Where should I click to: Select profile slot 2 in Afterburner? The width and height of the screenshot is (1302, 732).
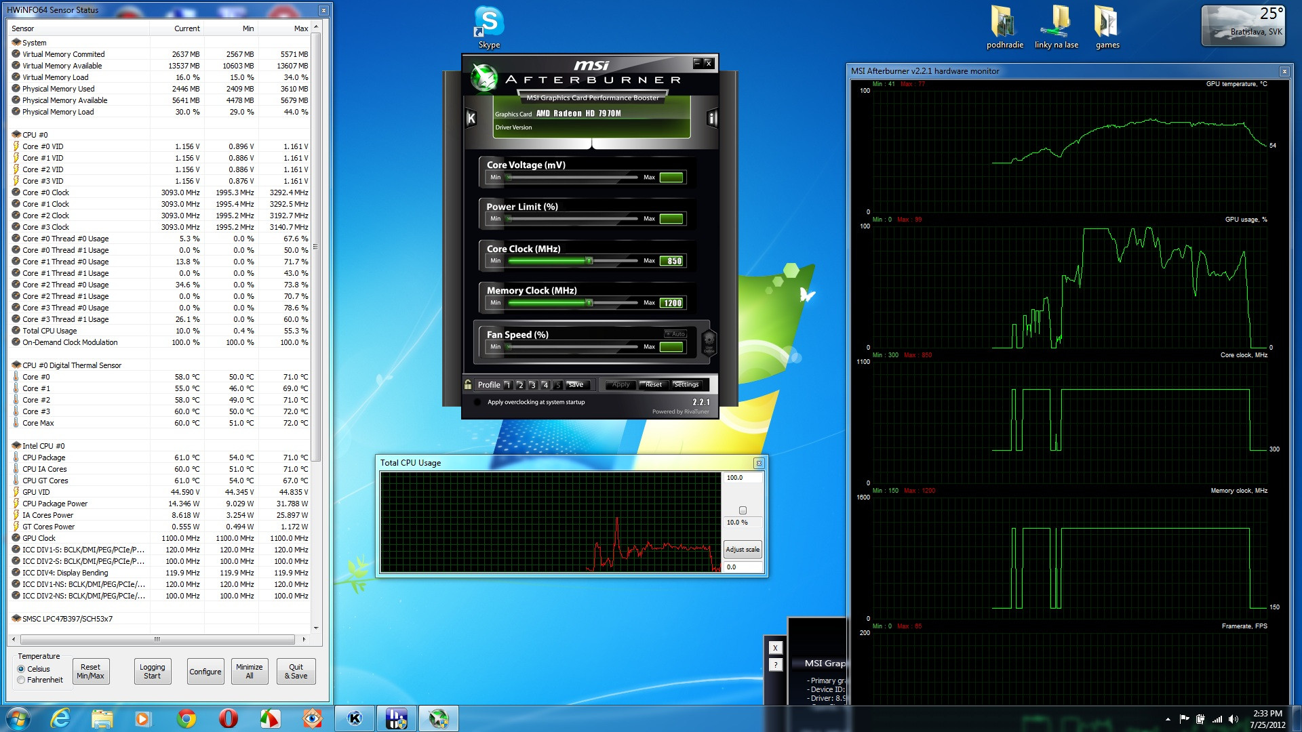click(520, 385)
